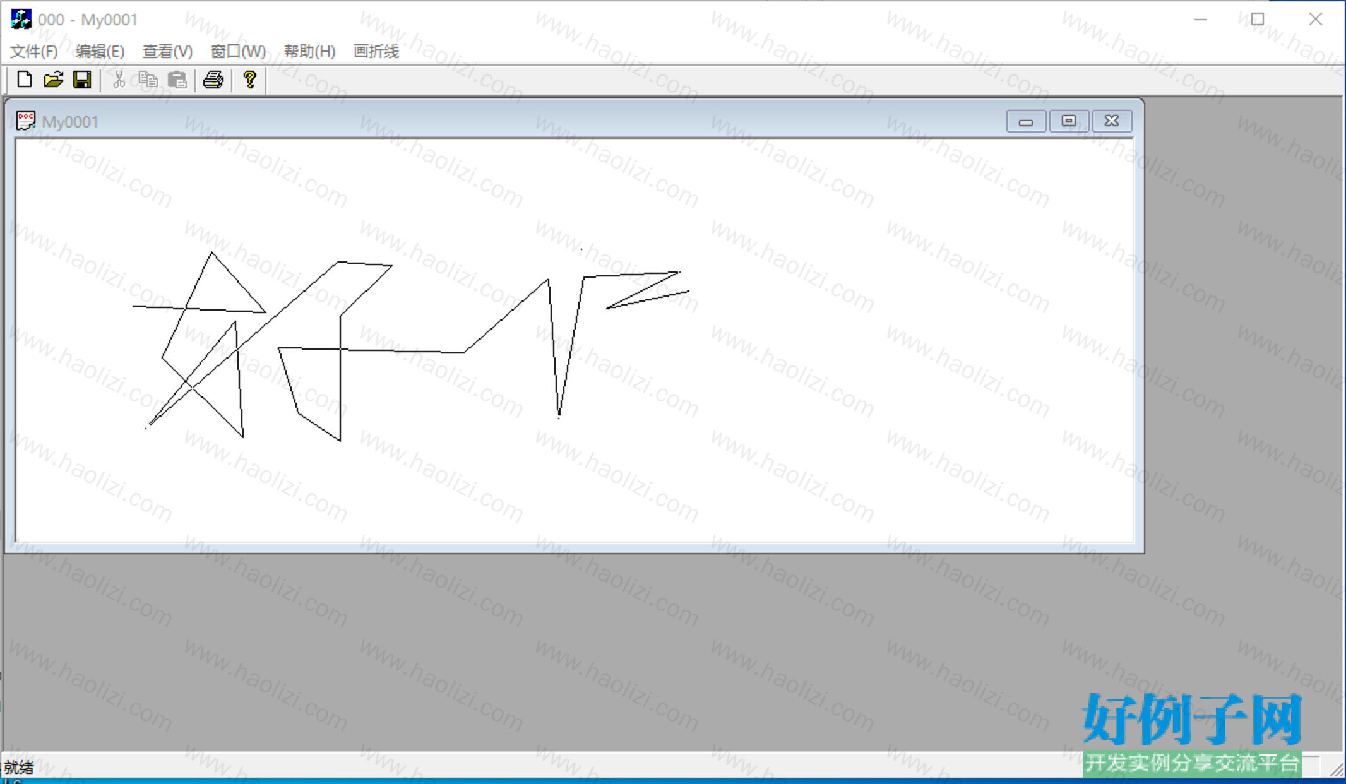Click the My0001 child window document icon

point(26,121)
